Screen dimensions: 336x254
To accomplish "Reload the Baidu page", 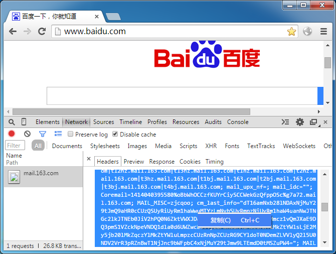I will 42,31.
